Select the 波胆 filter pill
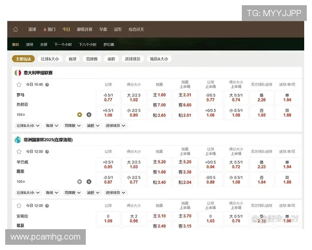312x250 pixels. click(111, 59)
